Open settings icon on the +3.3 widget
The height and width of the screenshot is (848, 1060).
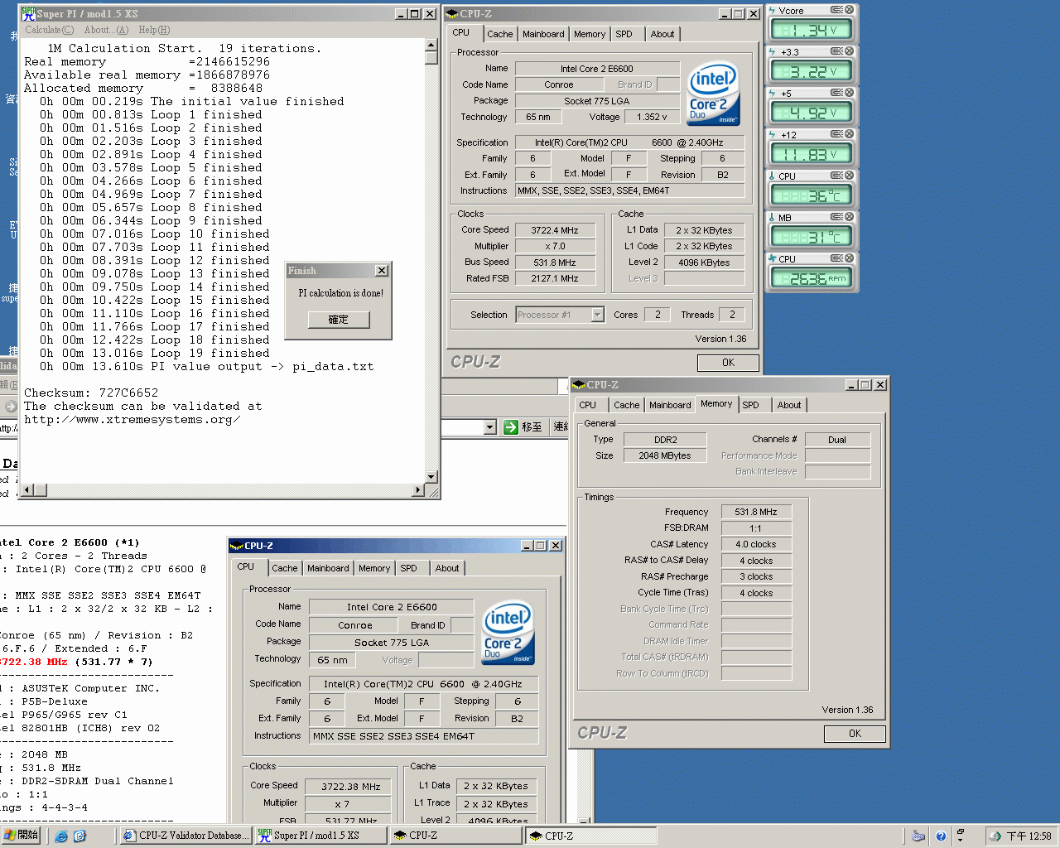coord(836,51)
